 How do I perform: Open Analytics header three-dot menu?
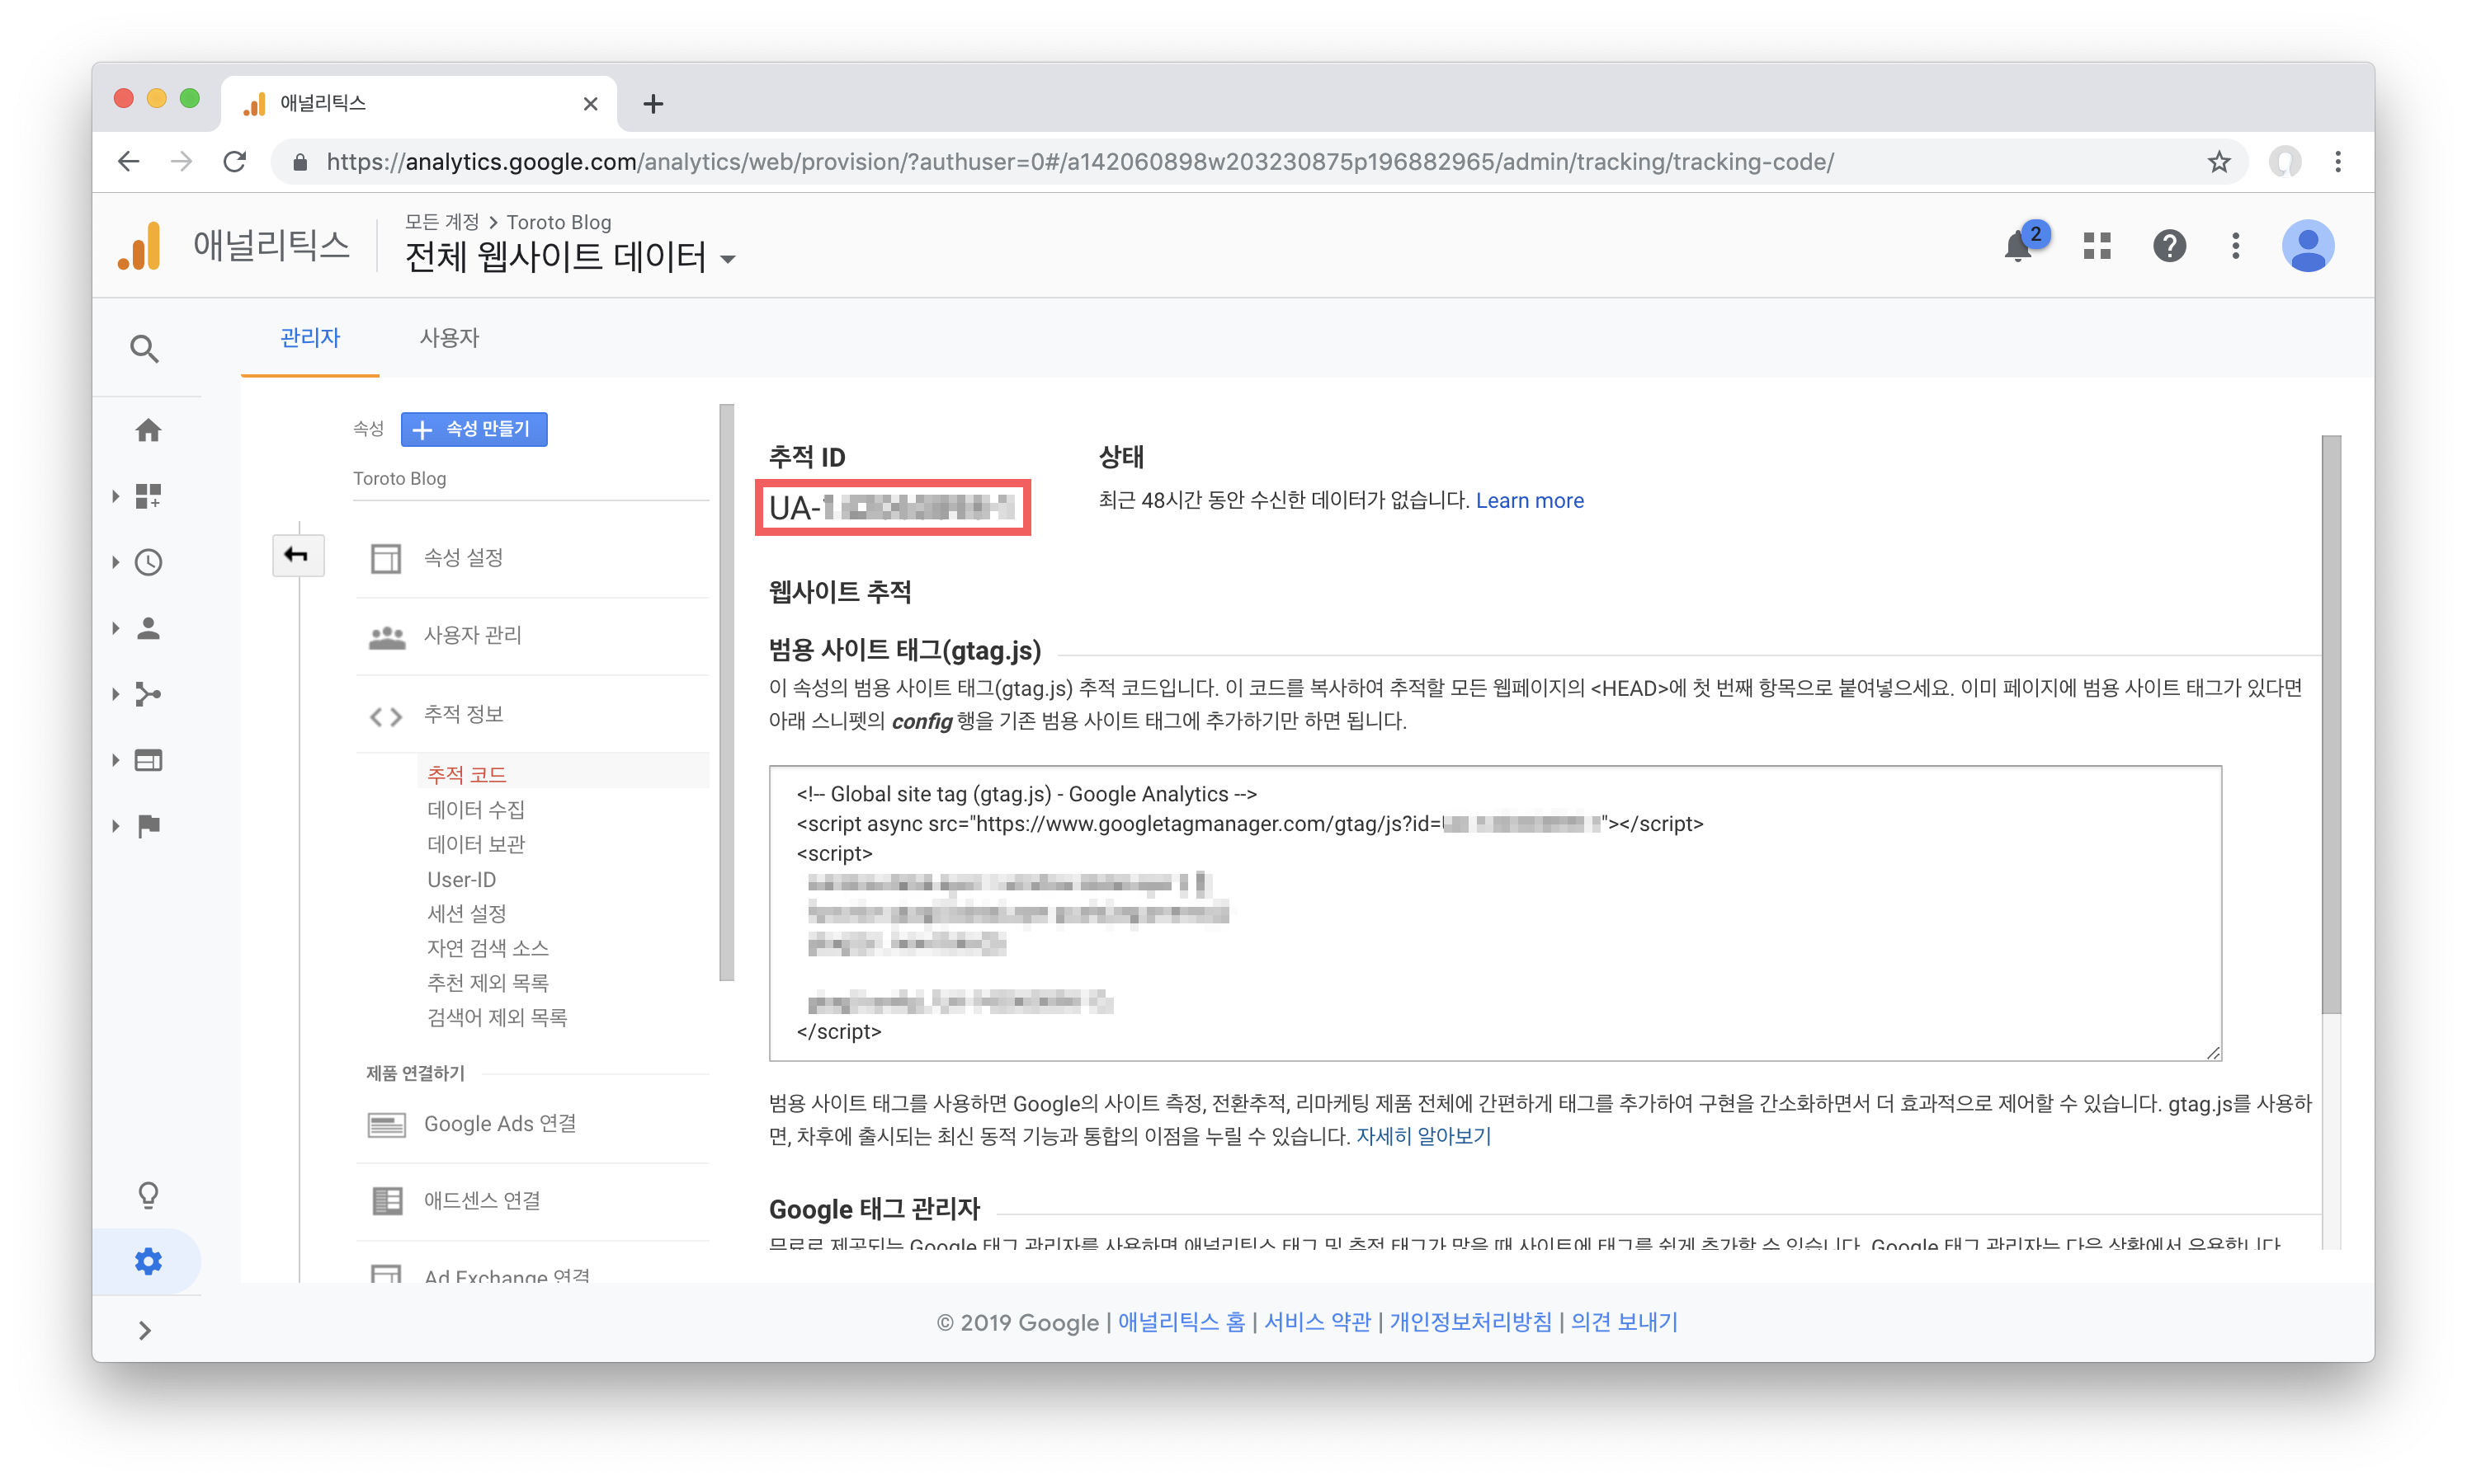(x=2235, y=246)
